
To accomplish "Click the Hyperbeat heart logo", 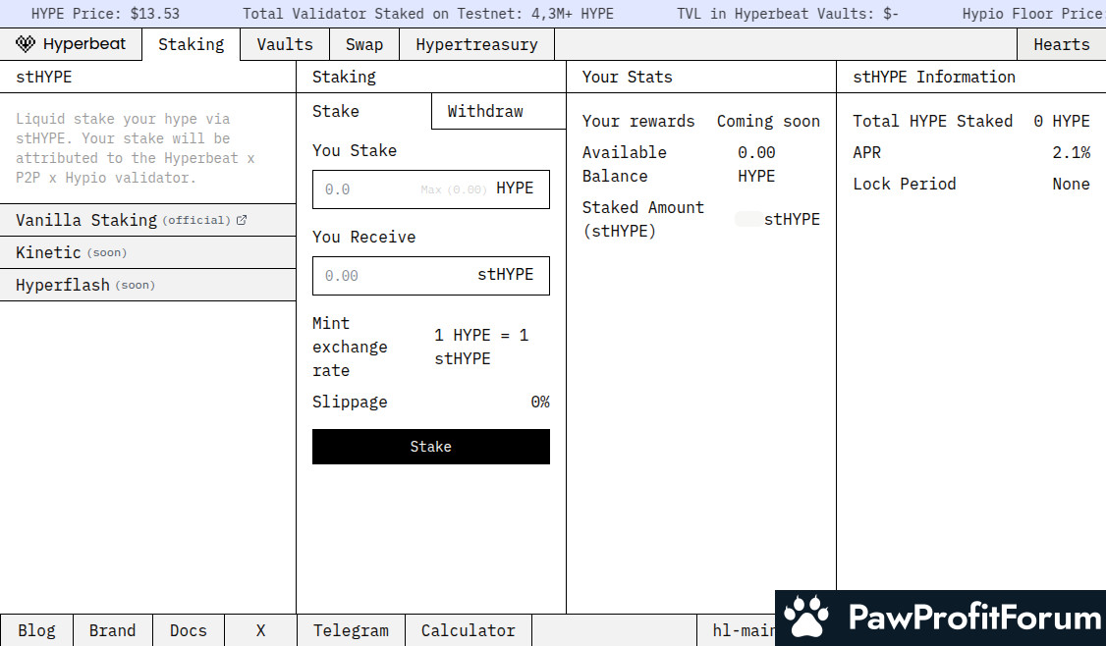I will click(26, 44).
